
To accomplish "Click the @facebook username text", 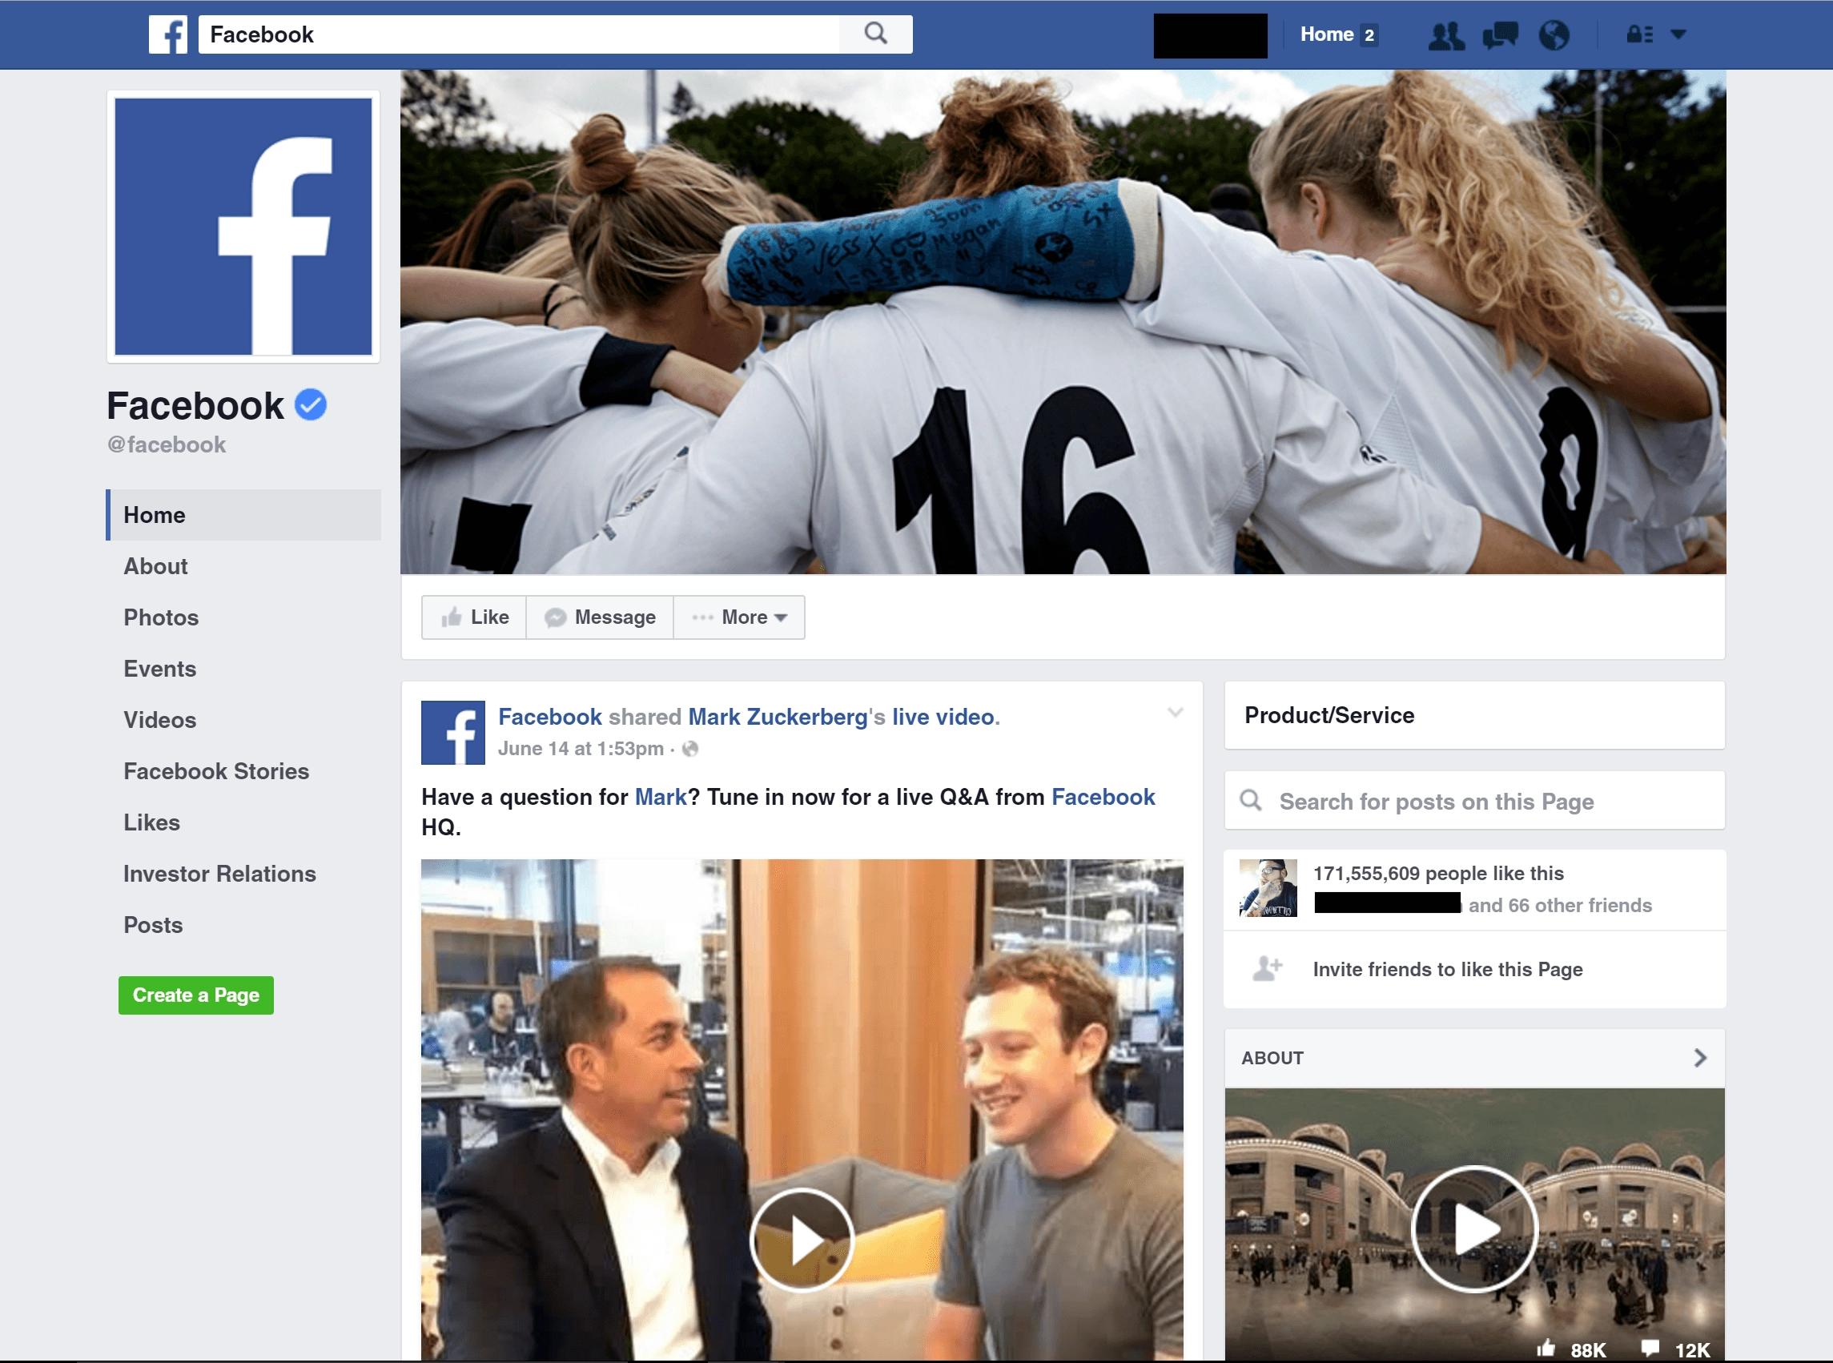I will pos(167,444).
